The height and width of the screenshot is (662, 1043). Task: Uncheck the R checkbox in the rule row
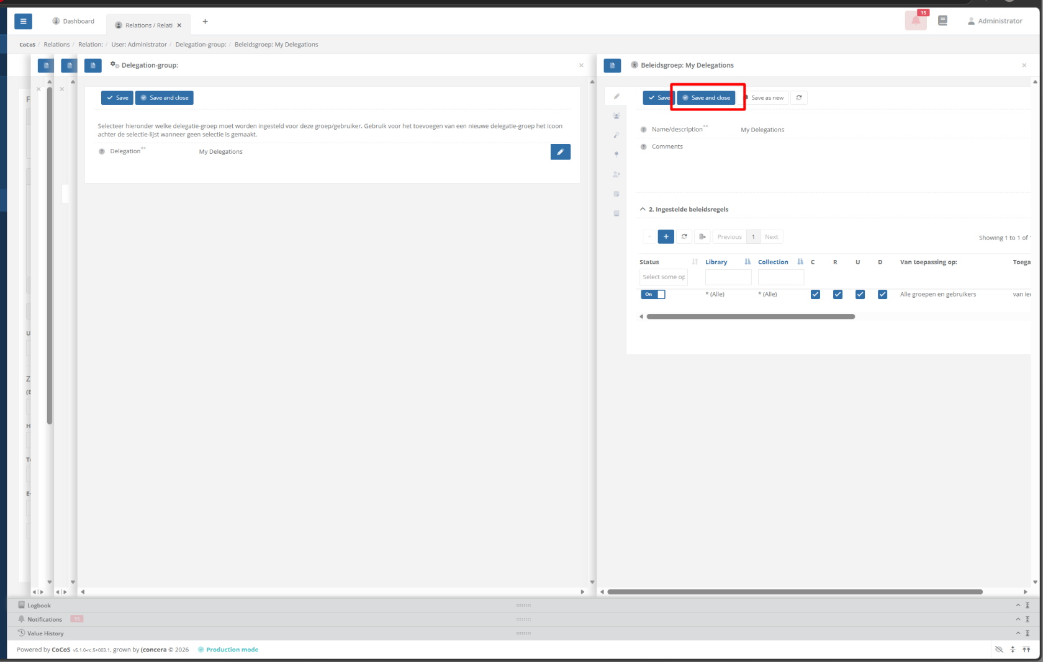(x=838, y=294)
